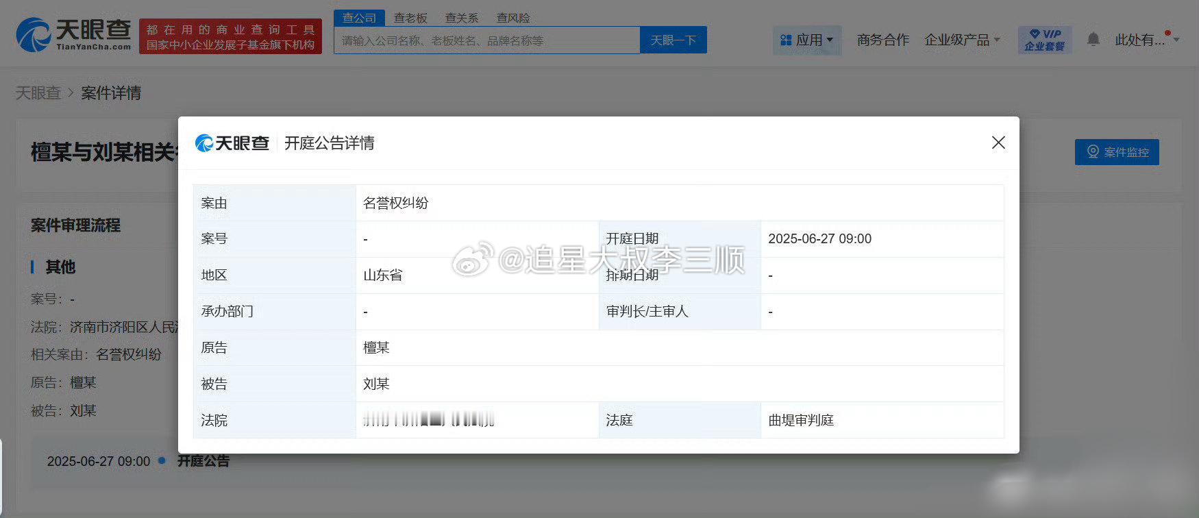1199x518 pixels.
Task: Focus the company name search field
Action: [487, 40]
